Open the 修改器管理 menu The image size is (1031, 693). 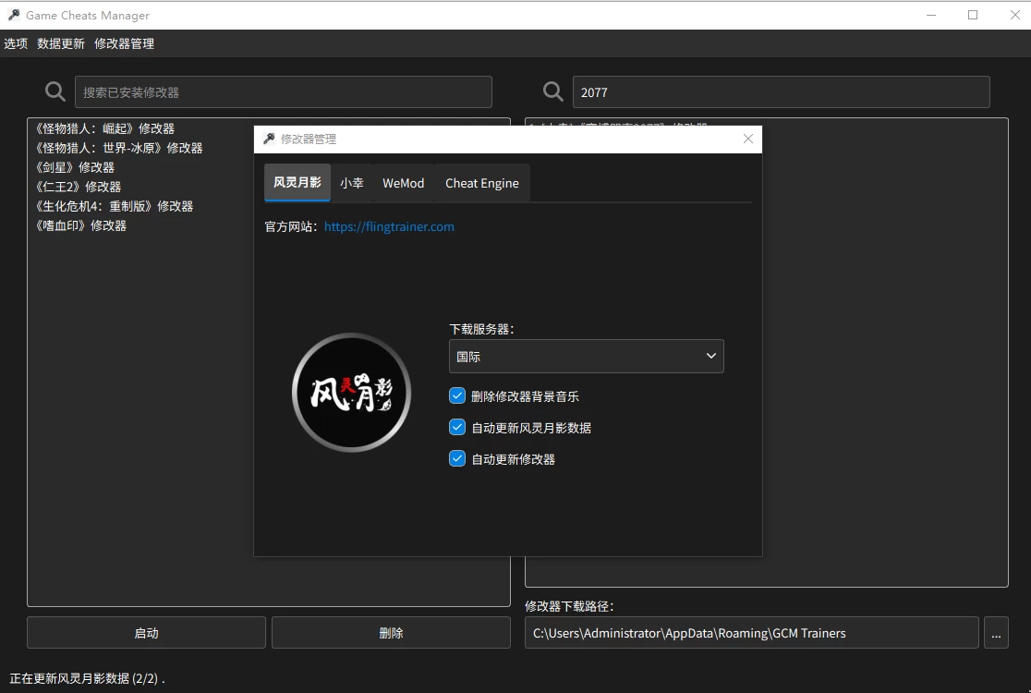click(125, 43)
